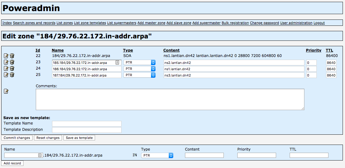345x168 pixels.
Task: Click the Template Name input field
Action: (x=87, y=124)
